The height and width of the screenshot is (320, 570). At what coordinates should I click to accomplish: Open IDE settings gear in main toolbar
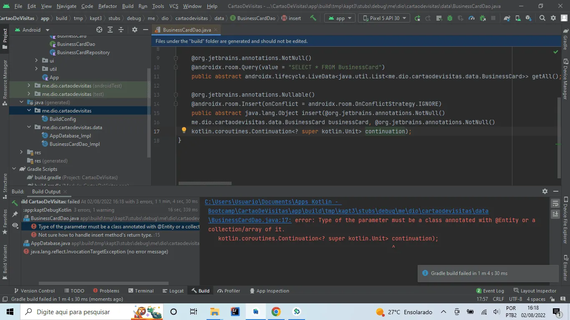pyautogui.click(x=553, y=18)
